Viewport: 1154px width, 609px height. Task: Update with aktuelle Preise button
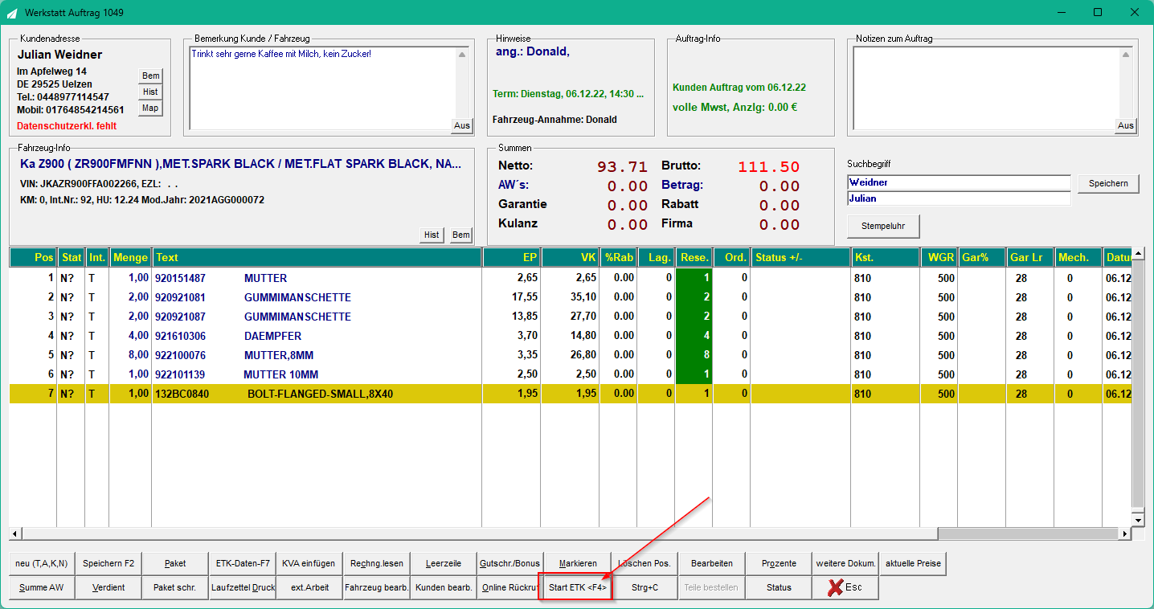pyautogui.click(x=913, y=563)
